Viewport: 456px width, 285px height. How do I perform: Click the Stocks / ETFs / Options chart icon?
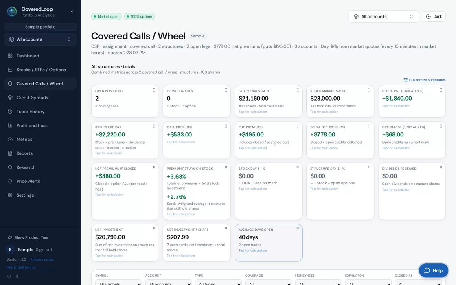click(x=10, y=70)
